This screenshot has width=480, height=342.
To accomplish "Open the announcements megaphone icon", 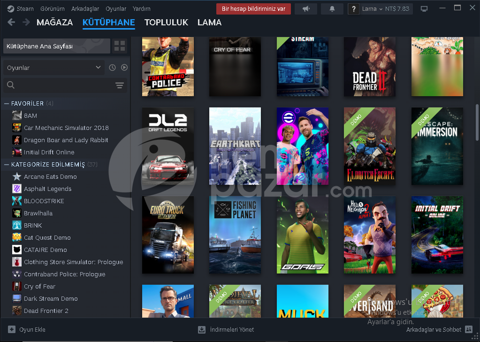I will [306, 9].
